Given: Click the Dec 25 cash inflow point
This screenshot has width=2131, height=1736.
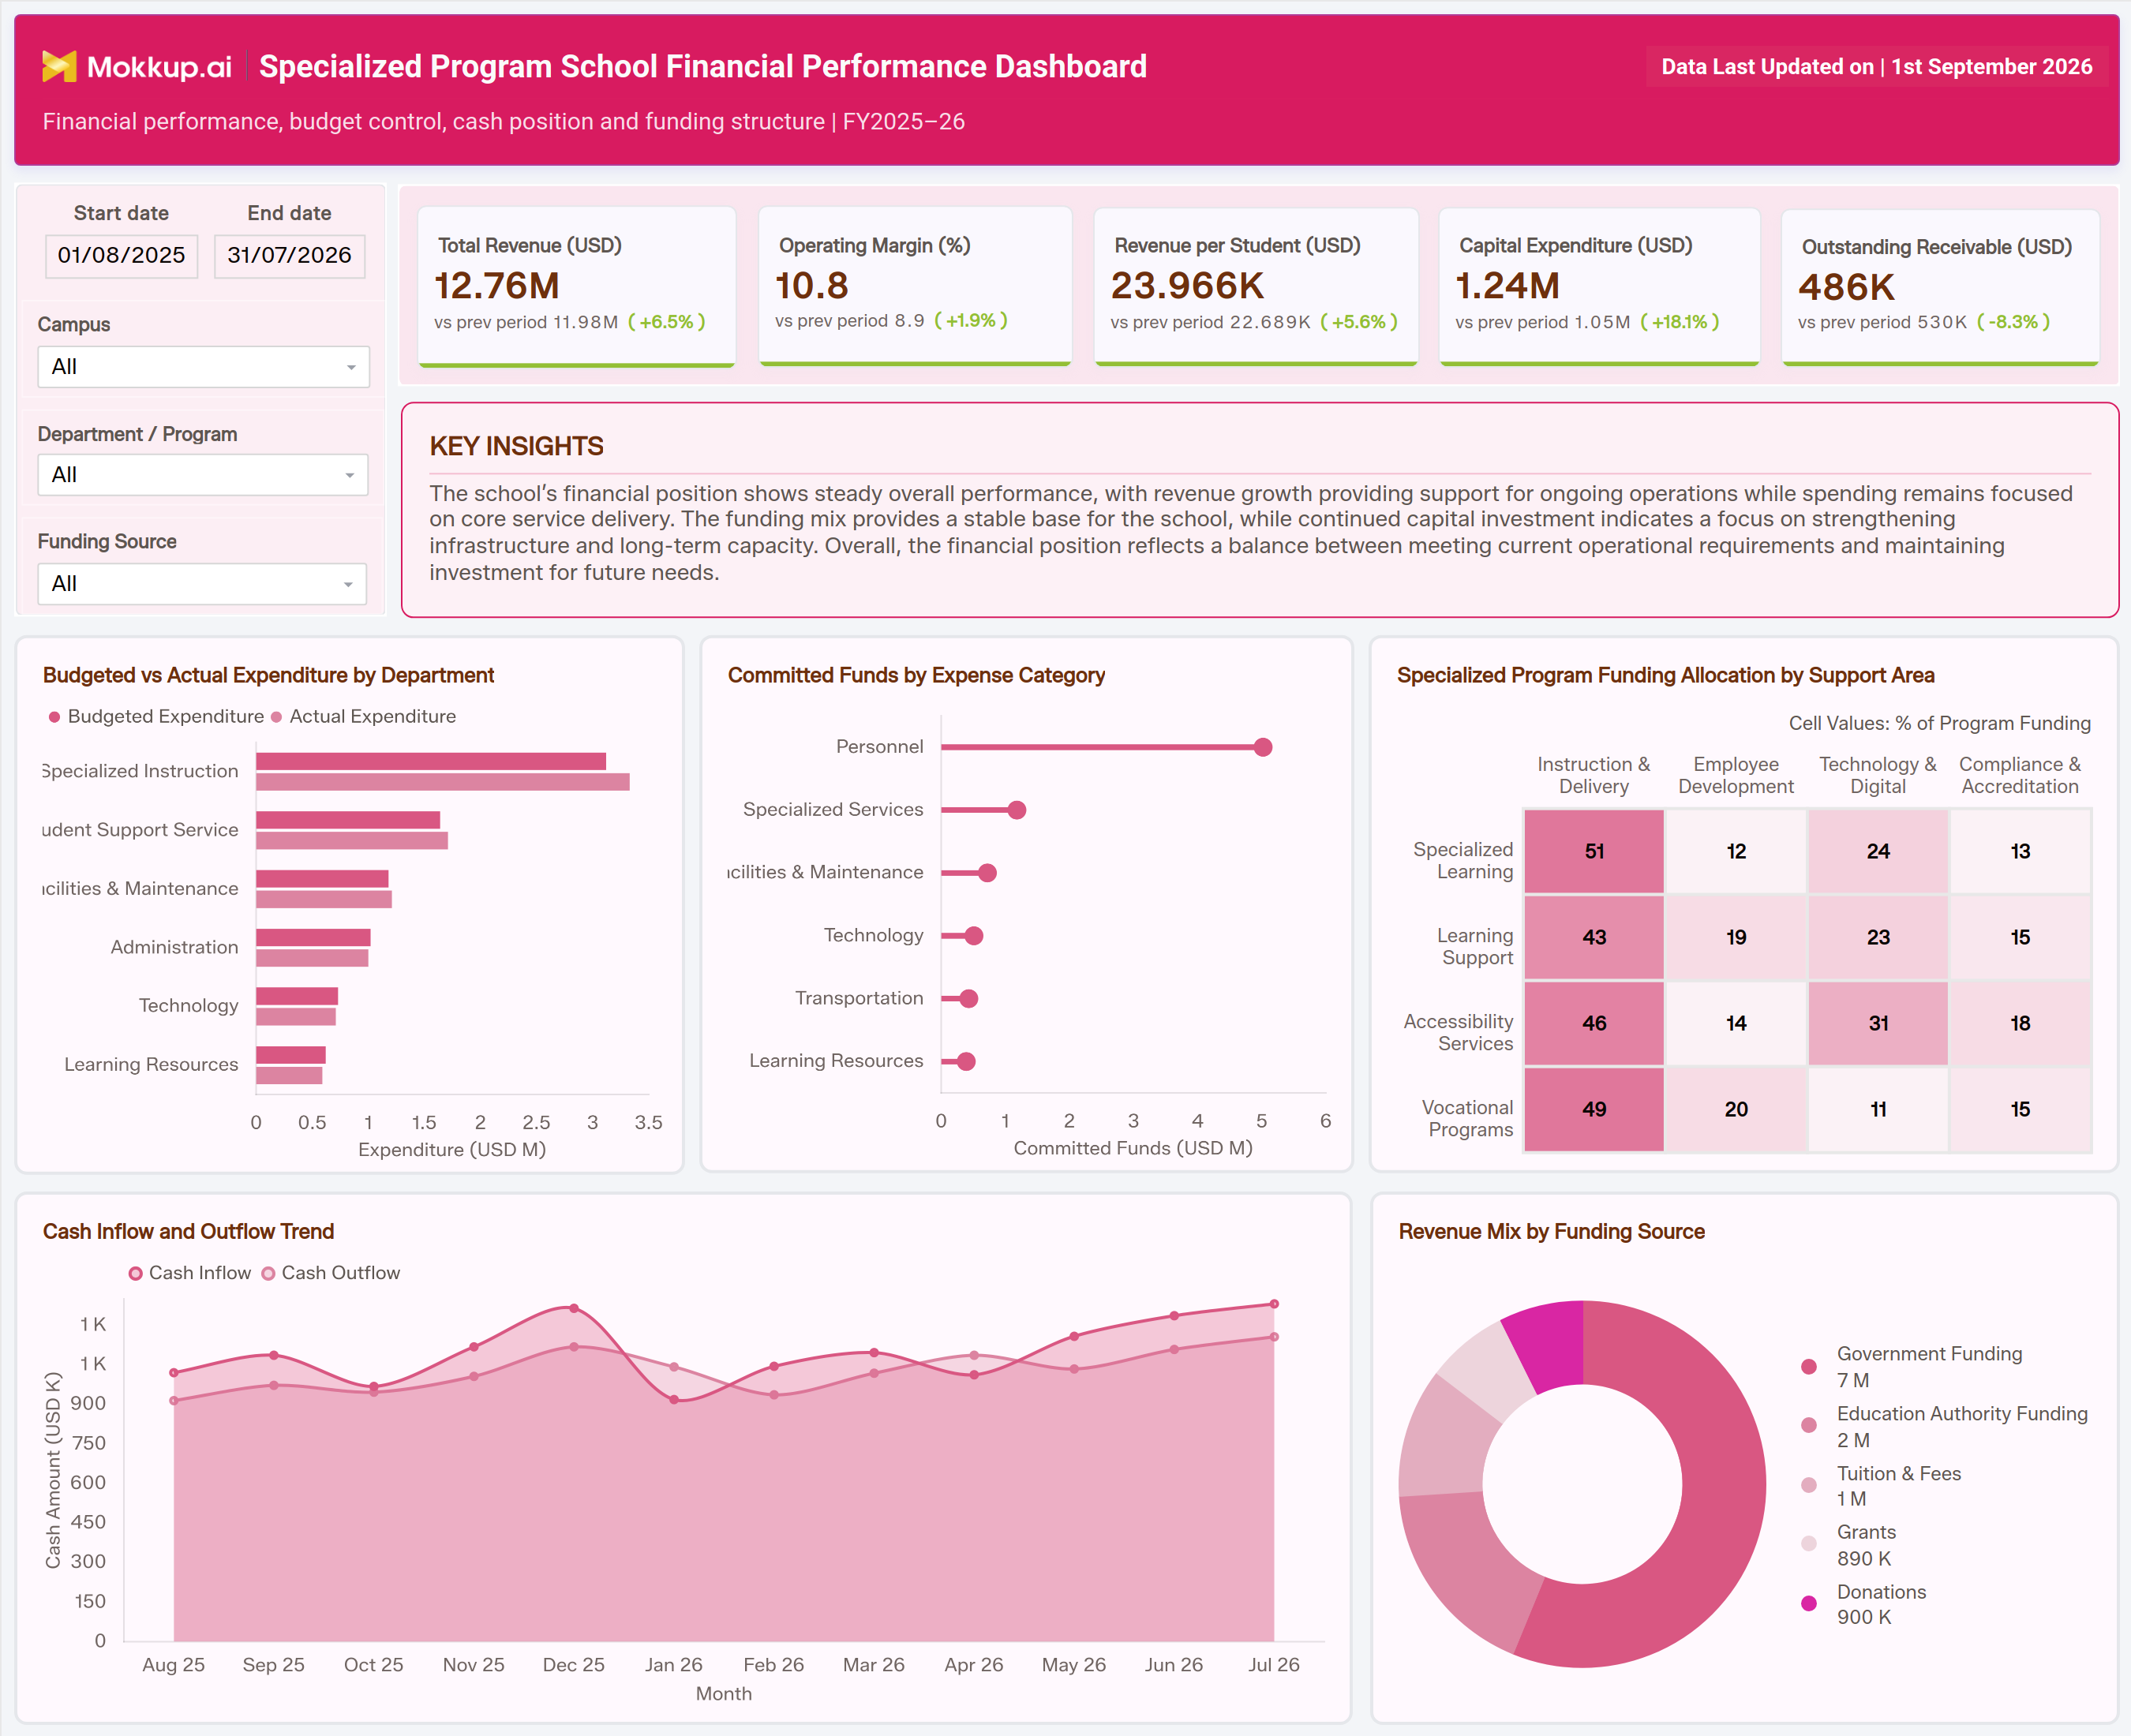Looking at the screenshot, I should 574,1308.
